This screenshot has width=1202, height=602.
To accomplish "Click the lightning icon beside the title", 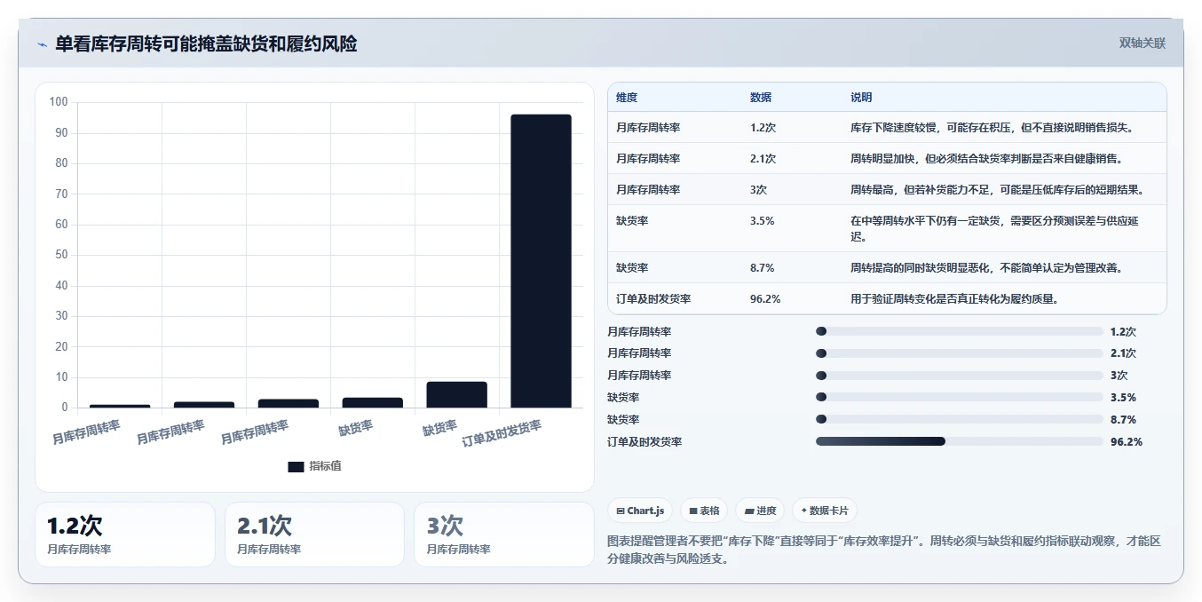I will point(42,44).
